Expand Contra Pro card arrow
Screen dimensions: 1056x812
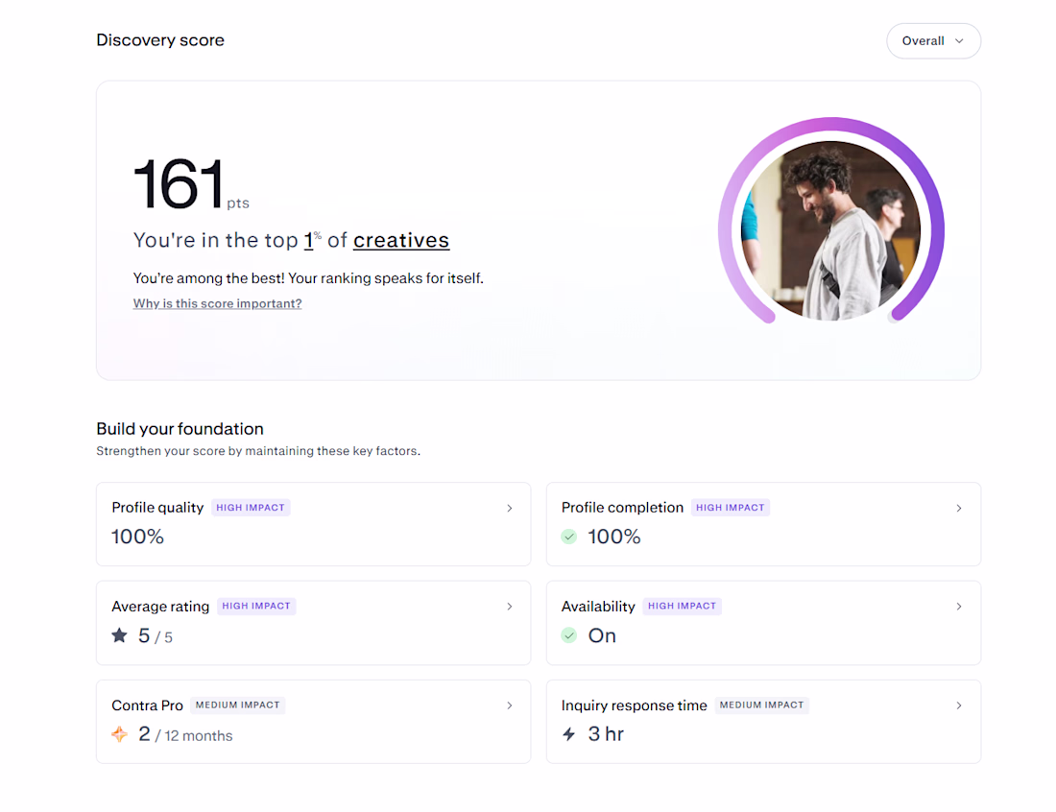510,705
